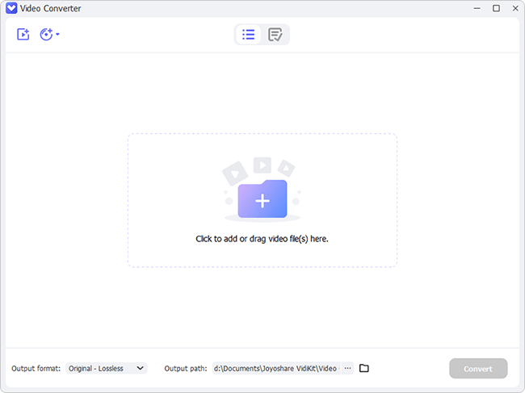Click the add video file icon
Image resolution: width=525 pixels, height=393 pixels.
(23, 35)
